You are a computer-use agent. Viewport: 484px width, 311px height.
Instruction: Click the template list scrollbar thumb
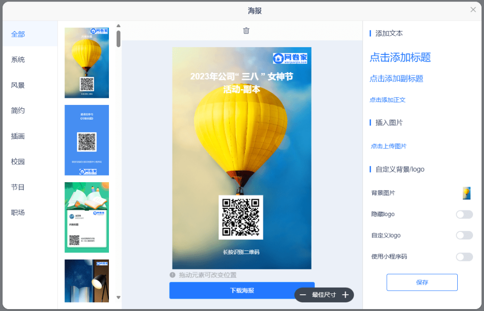click(118, 39)
